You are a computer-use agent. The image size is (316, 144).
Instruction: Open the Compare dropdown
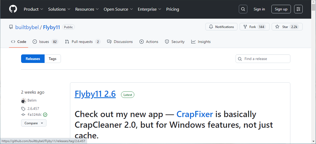point(34,123)
